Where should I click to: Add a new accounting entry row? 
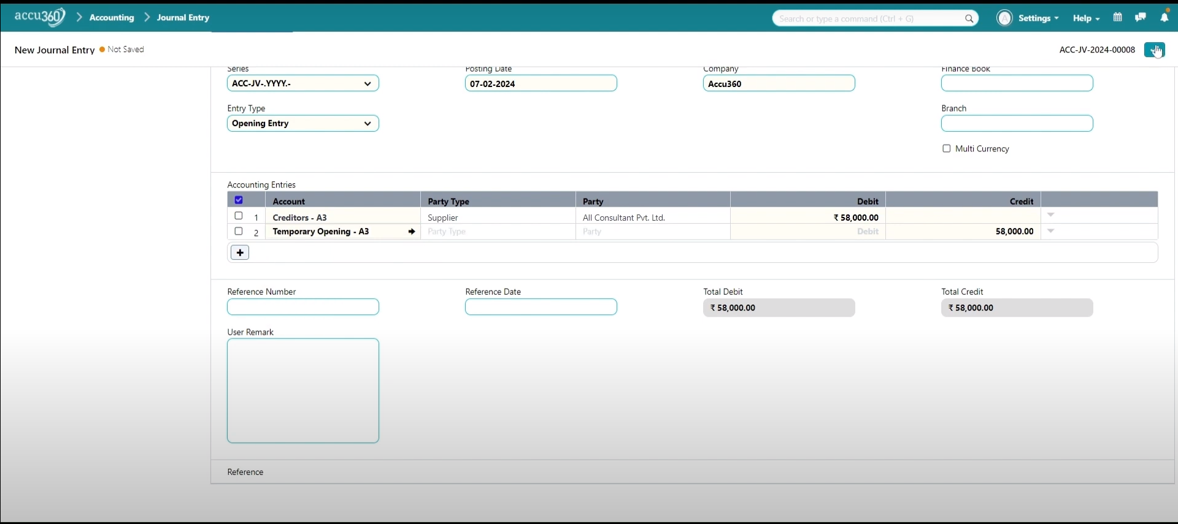(x=240, y=253)
